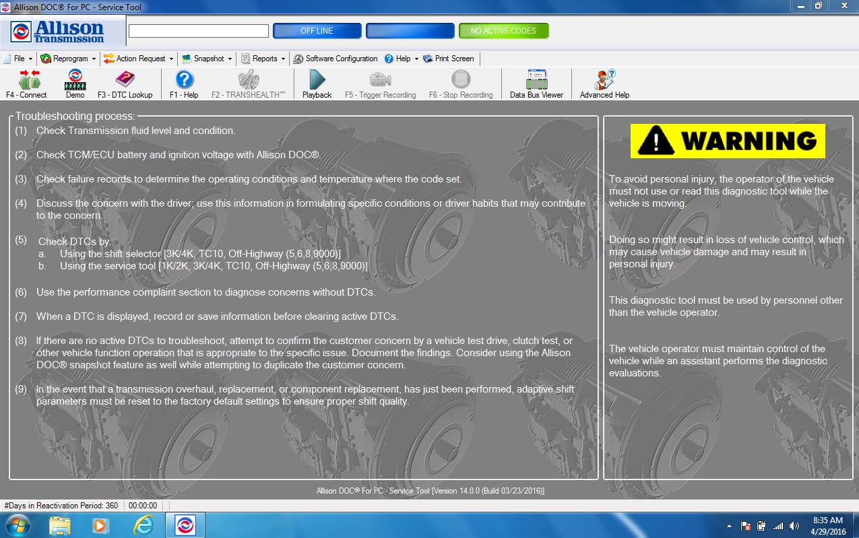Click the File menu page icon
Image resolution: width=859 pixels, height=538 pixels.
click(7, 59)
